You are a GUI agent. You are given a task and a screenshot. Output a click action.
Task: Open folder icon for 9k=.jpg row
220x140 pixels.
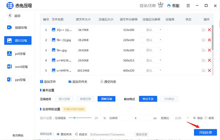point(203,50)
